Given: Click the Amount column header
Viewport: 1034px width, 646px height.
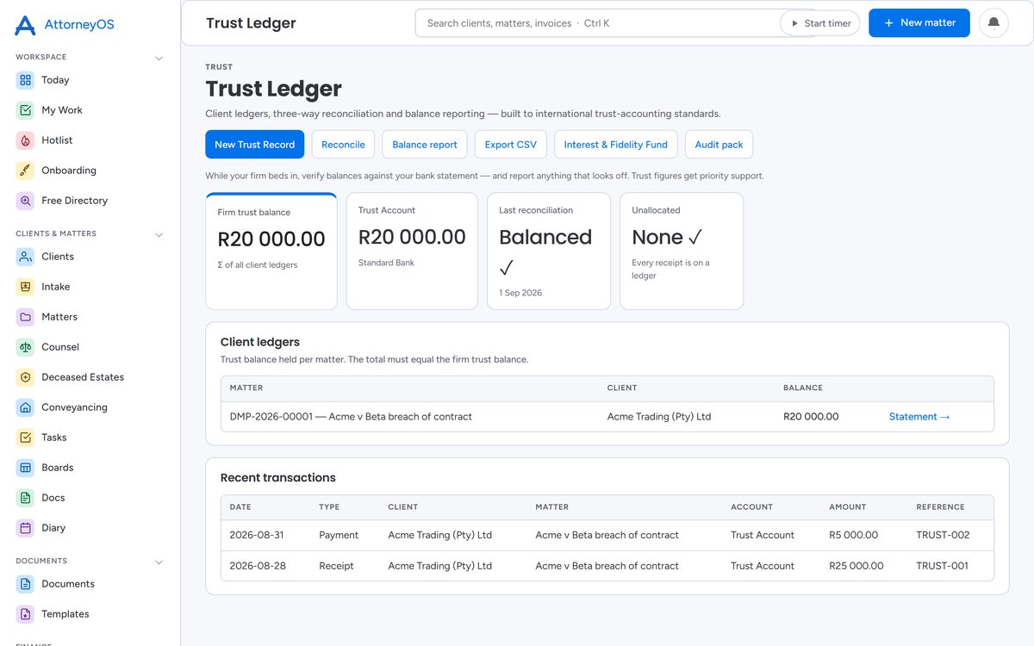Looking at the screenshot, I should point(848,507).
